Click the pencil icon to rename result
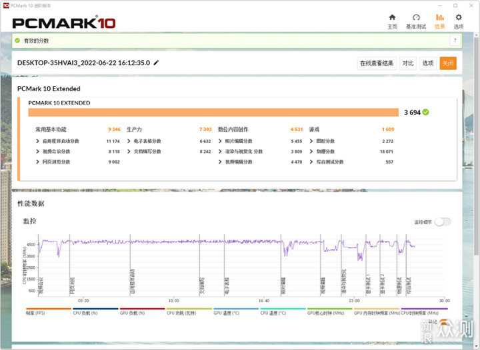This screenshot has width=480, height=350. point(156,63)
